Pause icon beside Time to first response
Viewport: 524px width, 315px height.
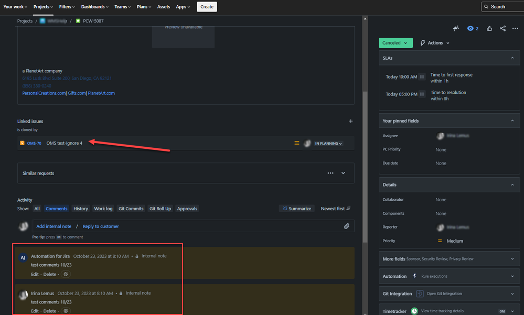422,77
